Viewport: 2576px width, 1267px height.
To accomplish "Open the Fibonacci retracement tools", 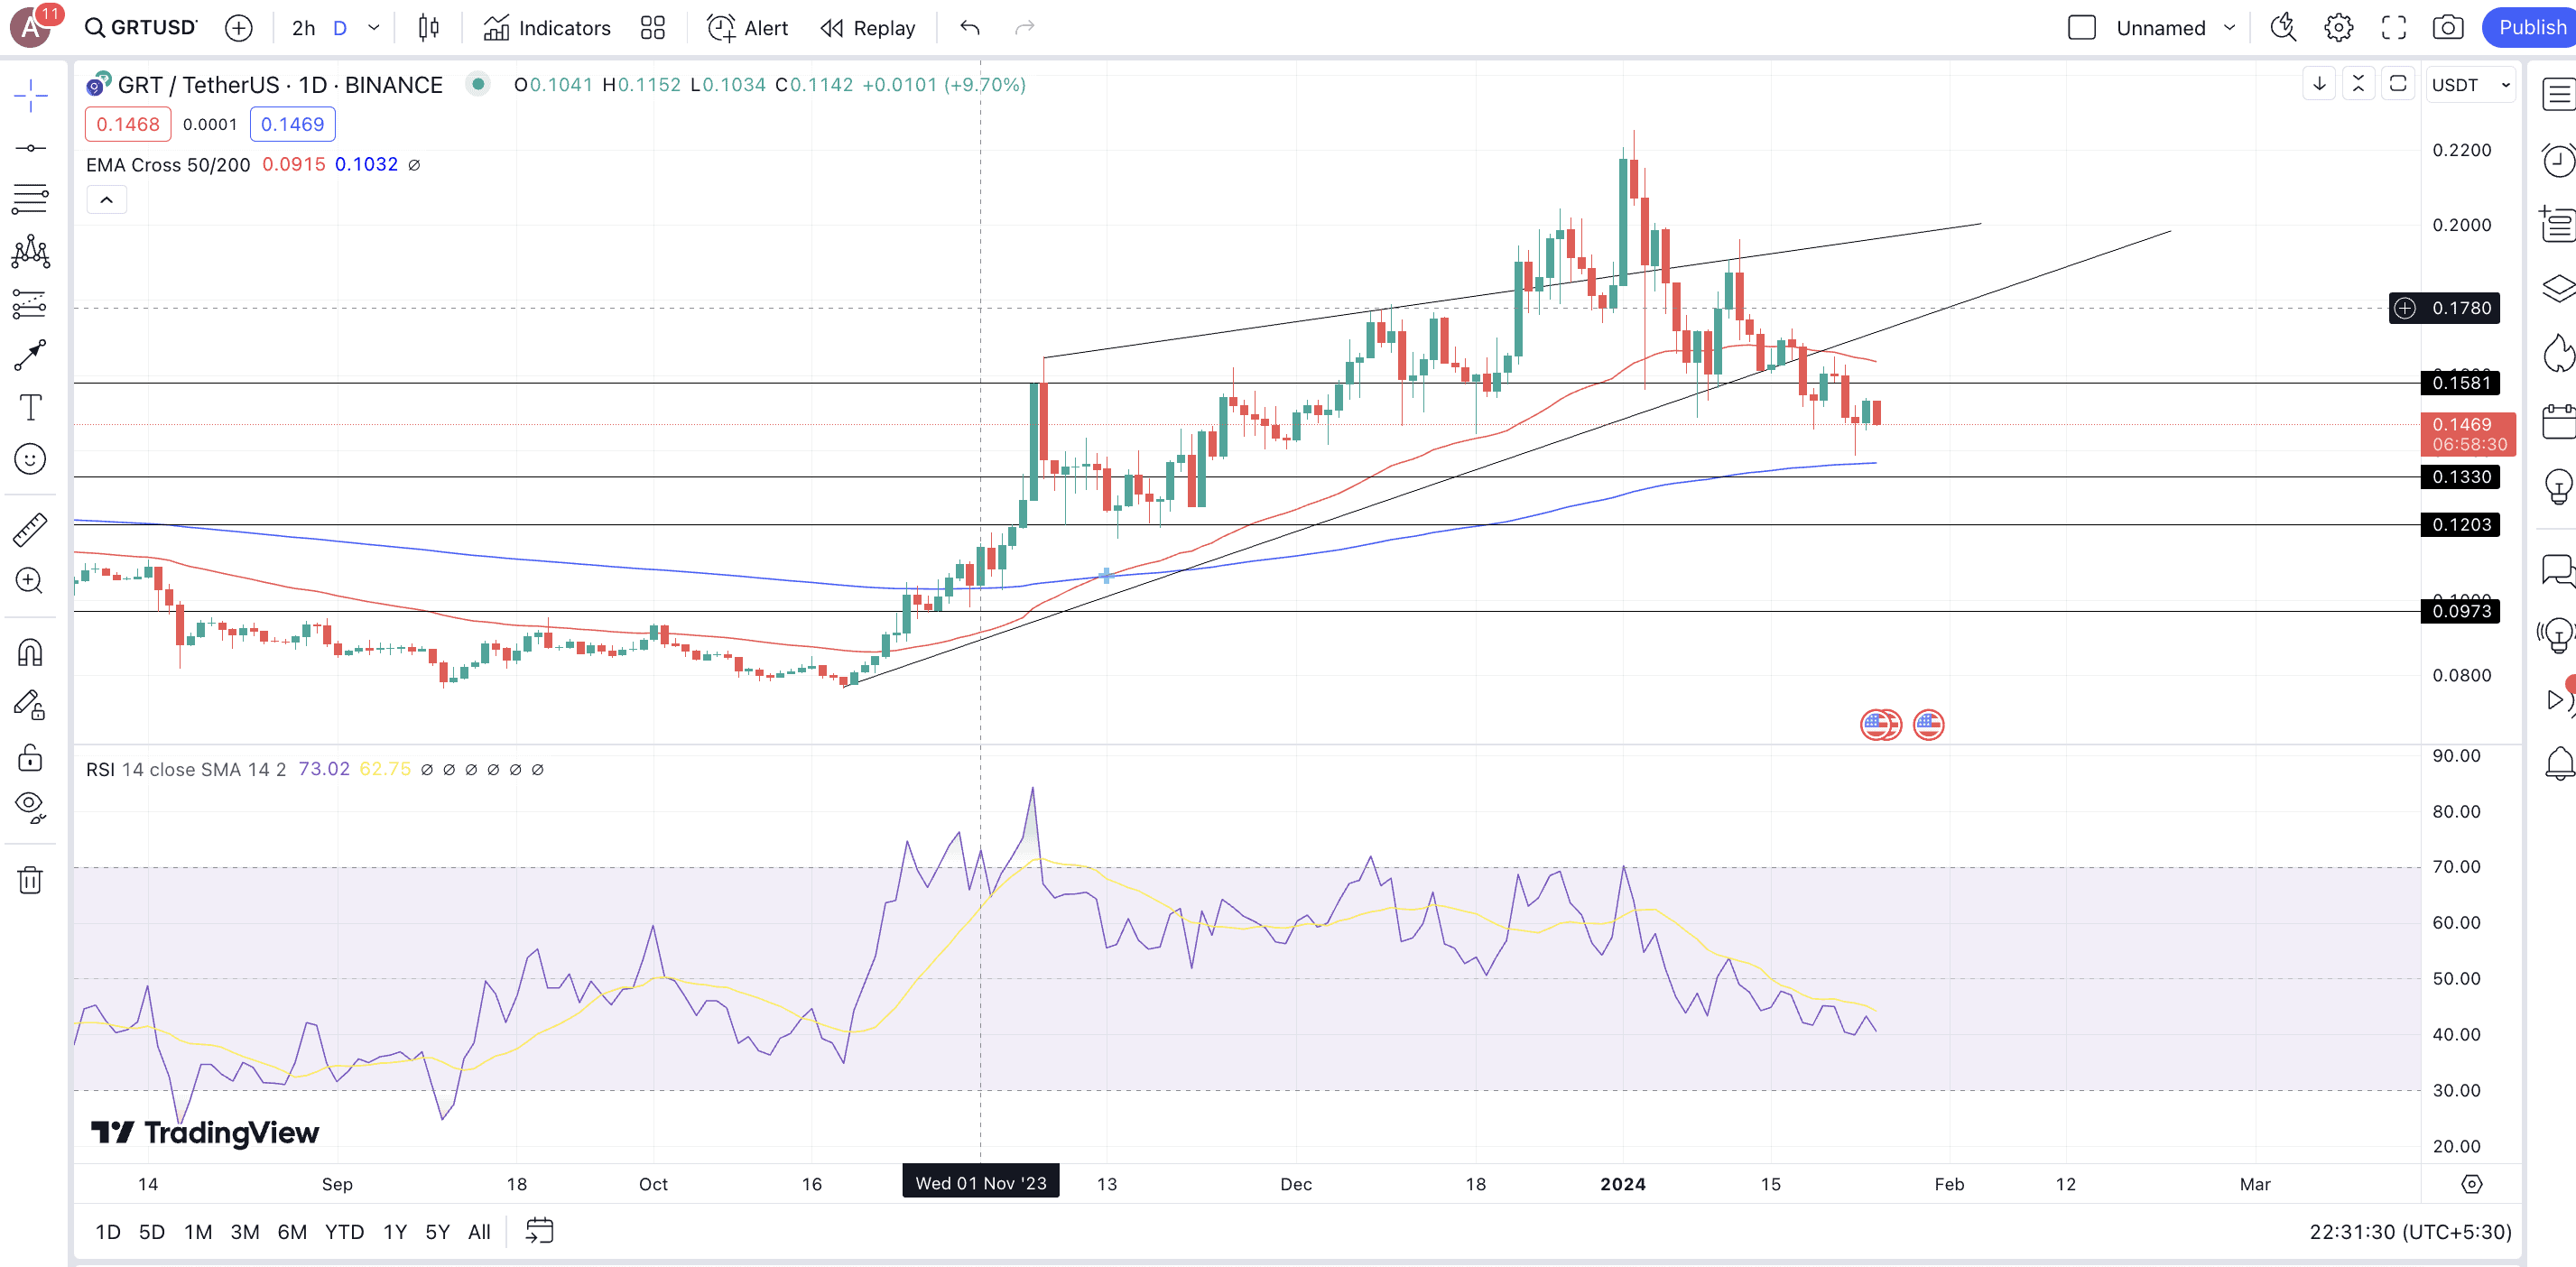I will click(x=30, y=199).
